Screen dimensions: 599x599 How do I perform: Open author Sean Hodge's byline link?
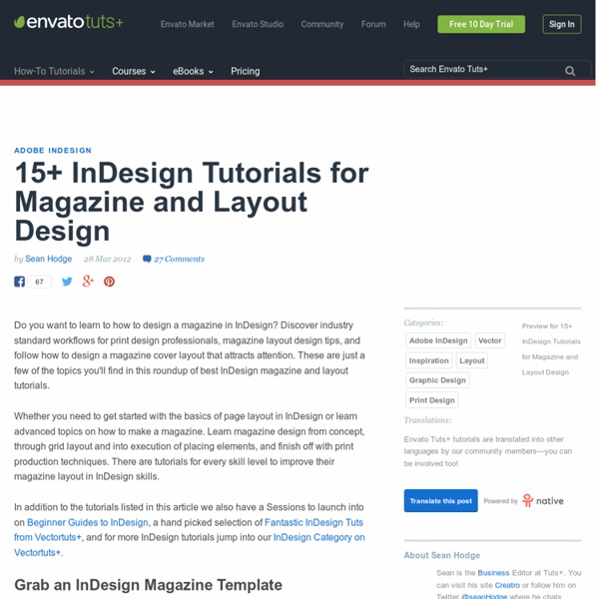pos(49,259)
